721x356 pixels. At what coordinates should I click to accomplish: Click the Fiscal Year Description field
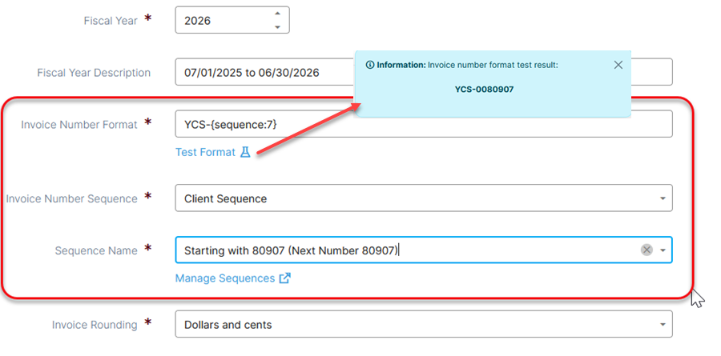point(264,73)
